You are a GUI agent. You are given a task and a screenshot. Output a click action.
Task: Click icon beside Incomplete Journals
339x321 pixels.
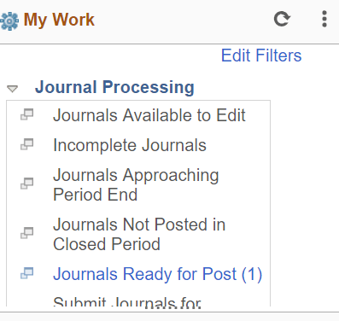point(26,144)
